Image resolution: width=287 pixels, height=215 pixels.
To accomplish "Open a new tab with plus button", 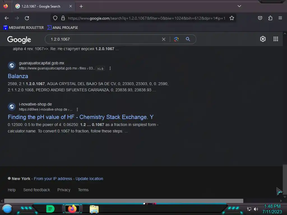I will click(x=81, y=6).
